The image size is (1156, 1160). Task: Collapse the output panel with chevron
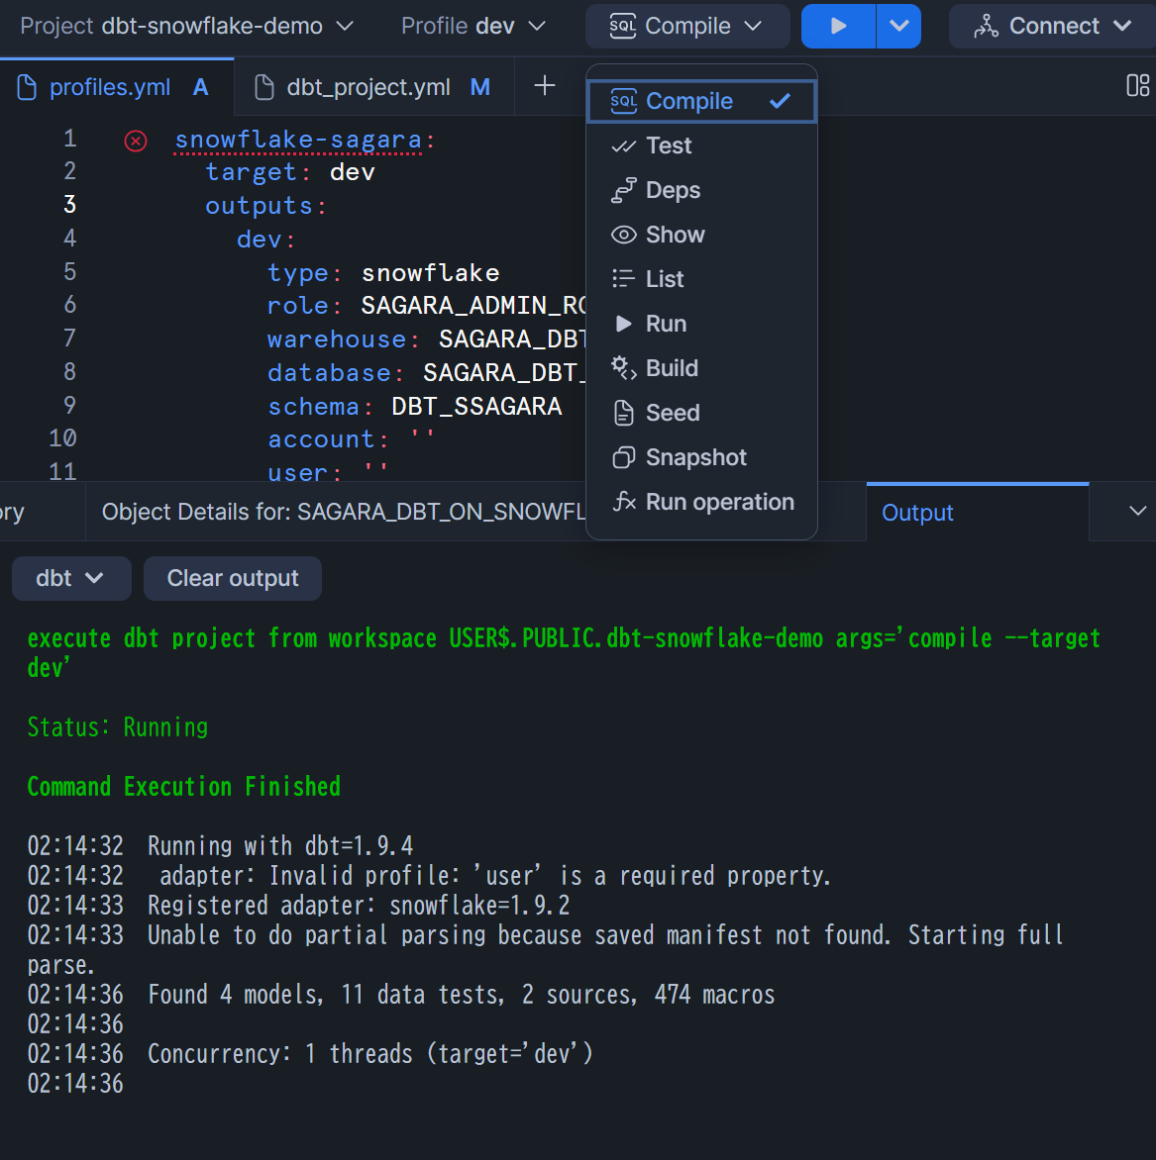pyautogui.click(x=1137, y=511)
